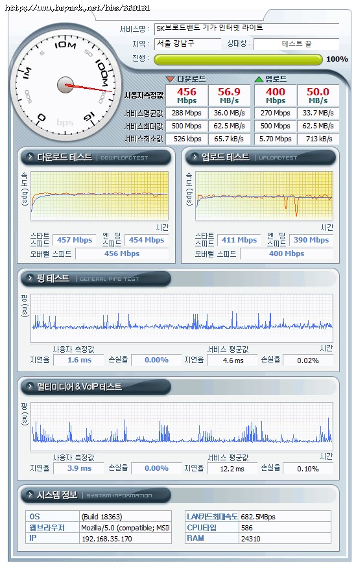Click web browser value Mozilla/5.0
The width and height of the screenshot is (356, 568).
[x=125, y=528]
